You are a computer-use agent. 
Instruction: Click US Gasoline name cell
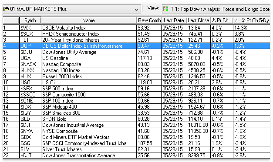[x=89, y=58]
